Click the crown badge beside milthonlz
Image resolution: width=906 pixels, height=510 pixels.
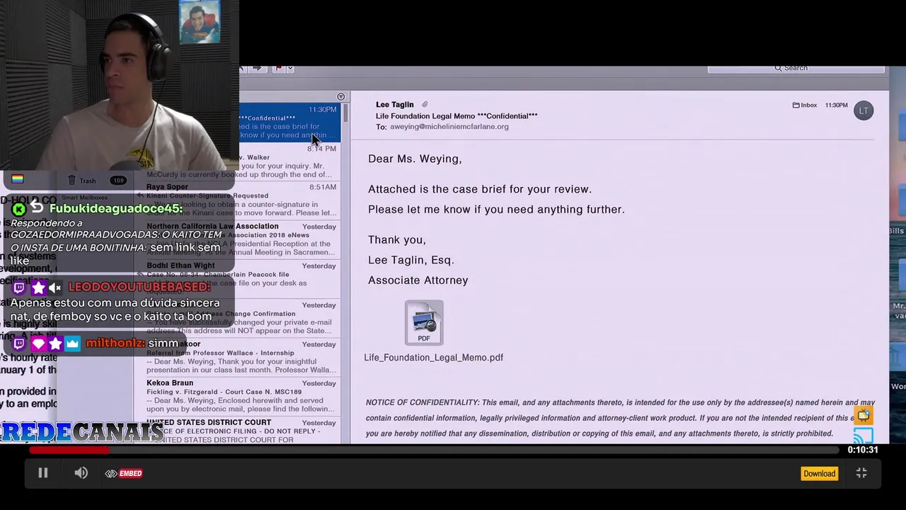coord(73,344)
